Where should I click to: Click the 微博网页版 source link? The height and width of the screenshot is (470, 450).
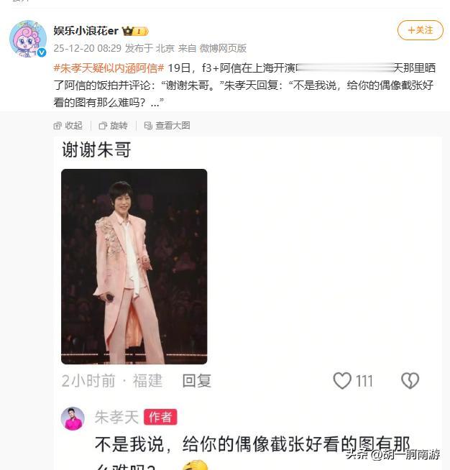[x=223, y=48]
